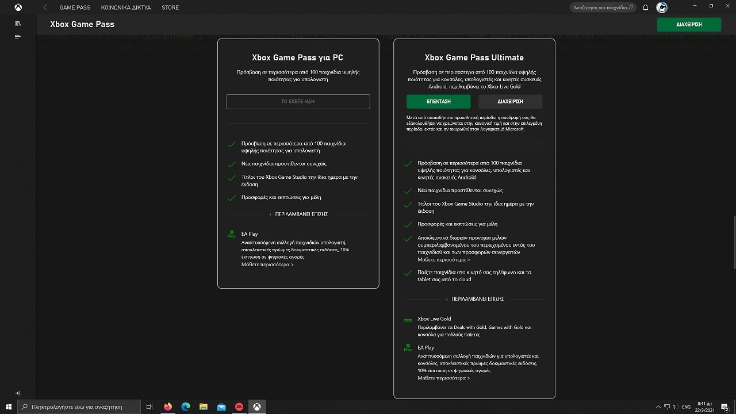
Task: Open the GAME PASS tab
Action: [75, 7]
